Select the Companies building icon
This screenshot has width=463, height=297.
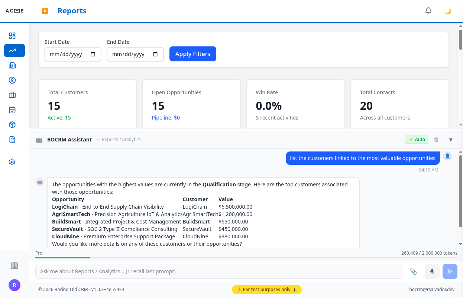(12, 65)
